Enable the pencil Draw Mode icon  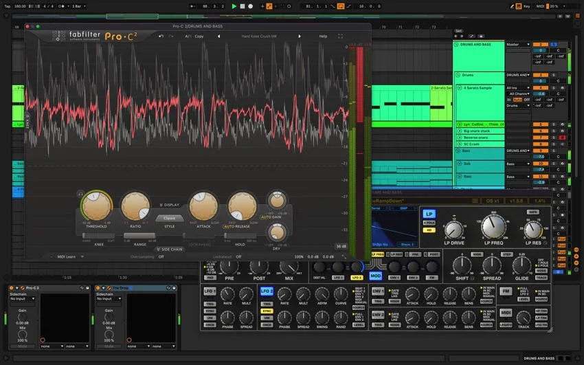[512, 6]
